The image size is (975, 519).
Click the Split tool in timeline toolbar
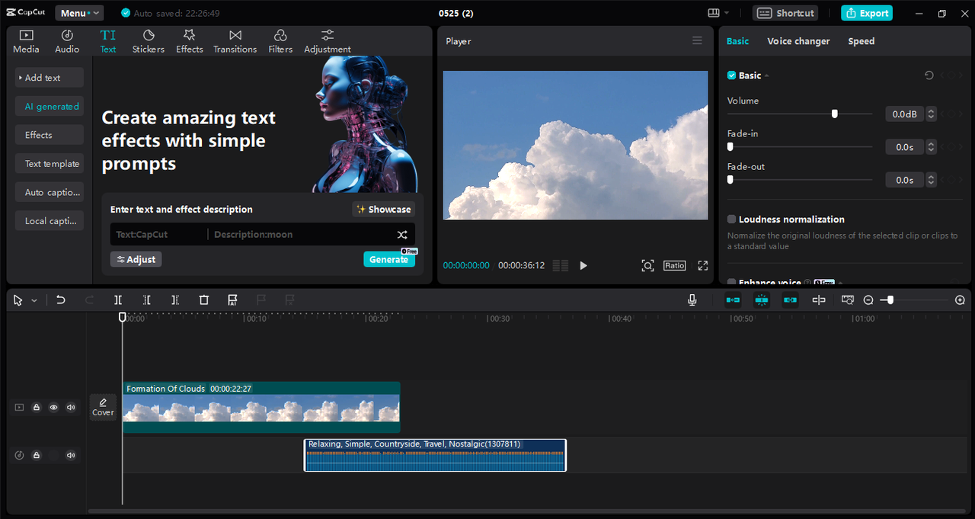118,300
